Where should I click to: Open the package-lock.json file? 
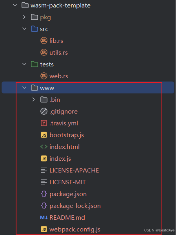click(75, 206)
